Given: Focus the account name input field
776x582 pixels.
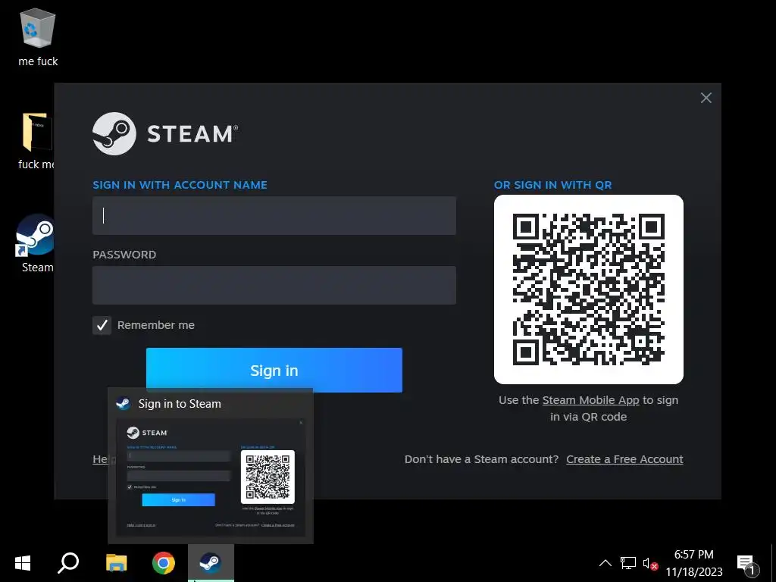Looking at the screenshot, I should pyautogui.click(x=274, y=215).
